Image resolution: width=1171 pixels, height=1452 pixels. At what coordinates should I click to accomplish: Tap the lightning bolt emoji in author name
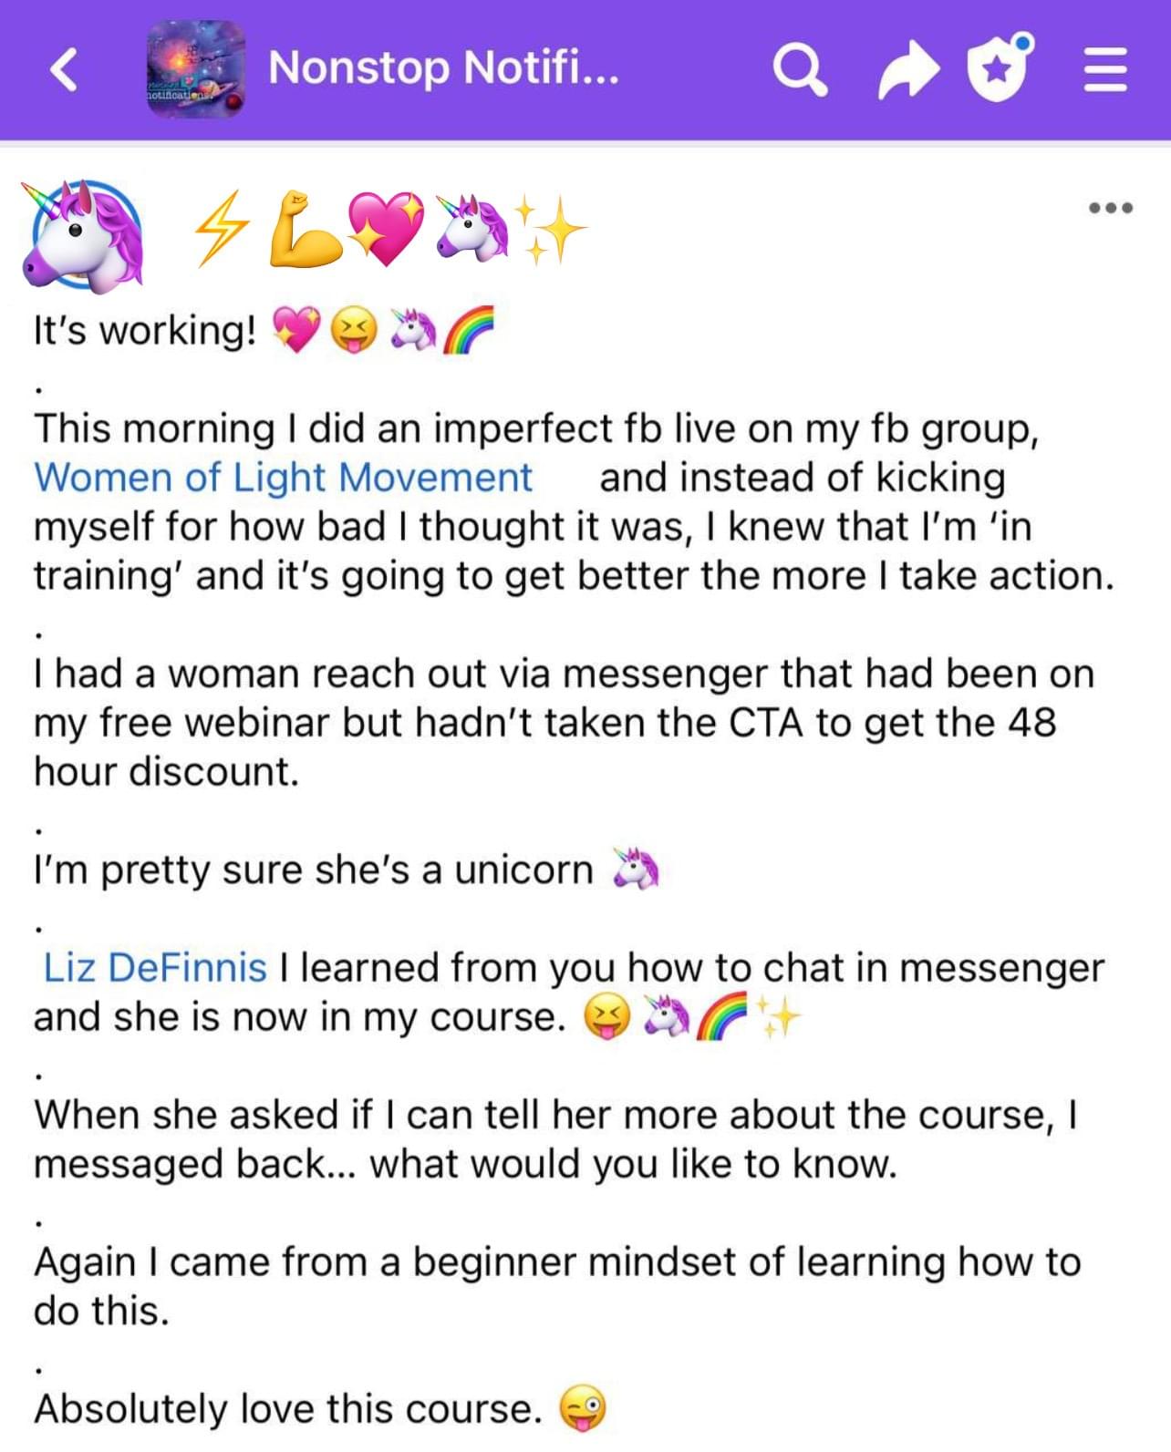(222, 228)
